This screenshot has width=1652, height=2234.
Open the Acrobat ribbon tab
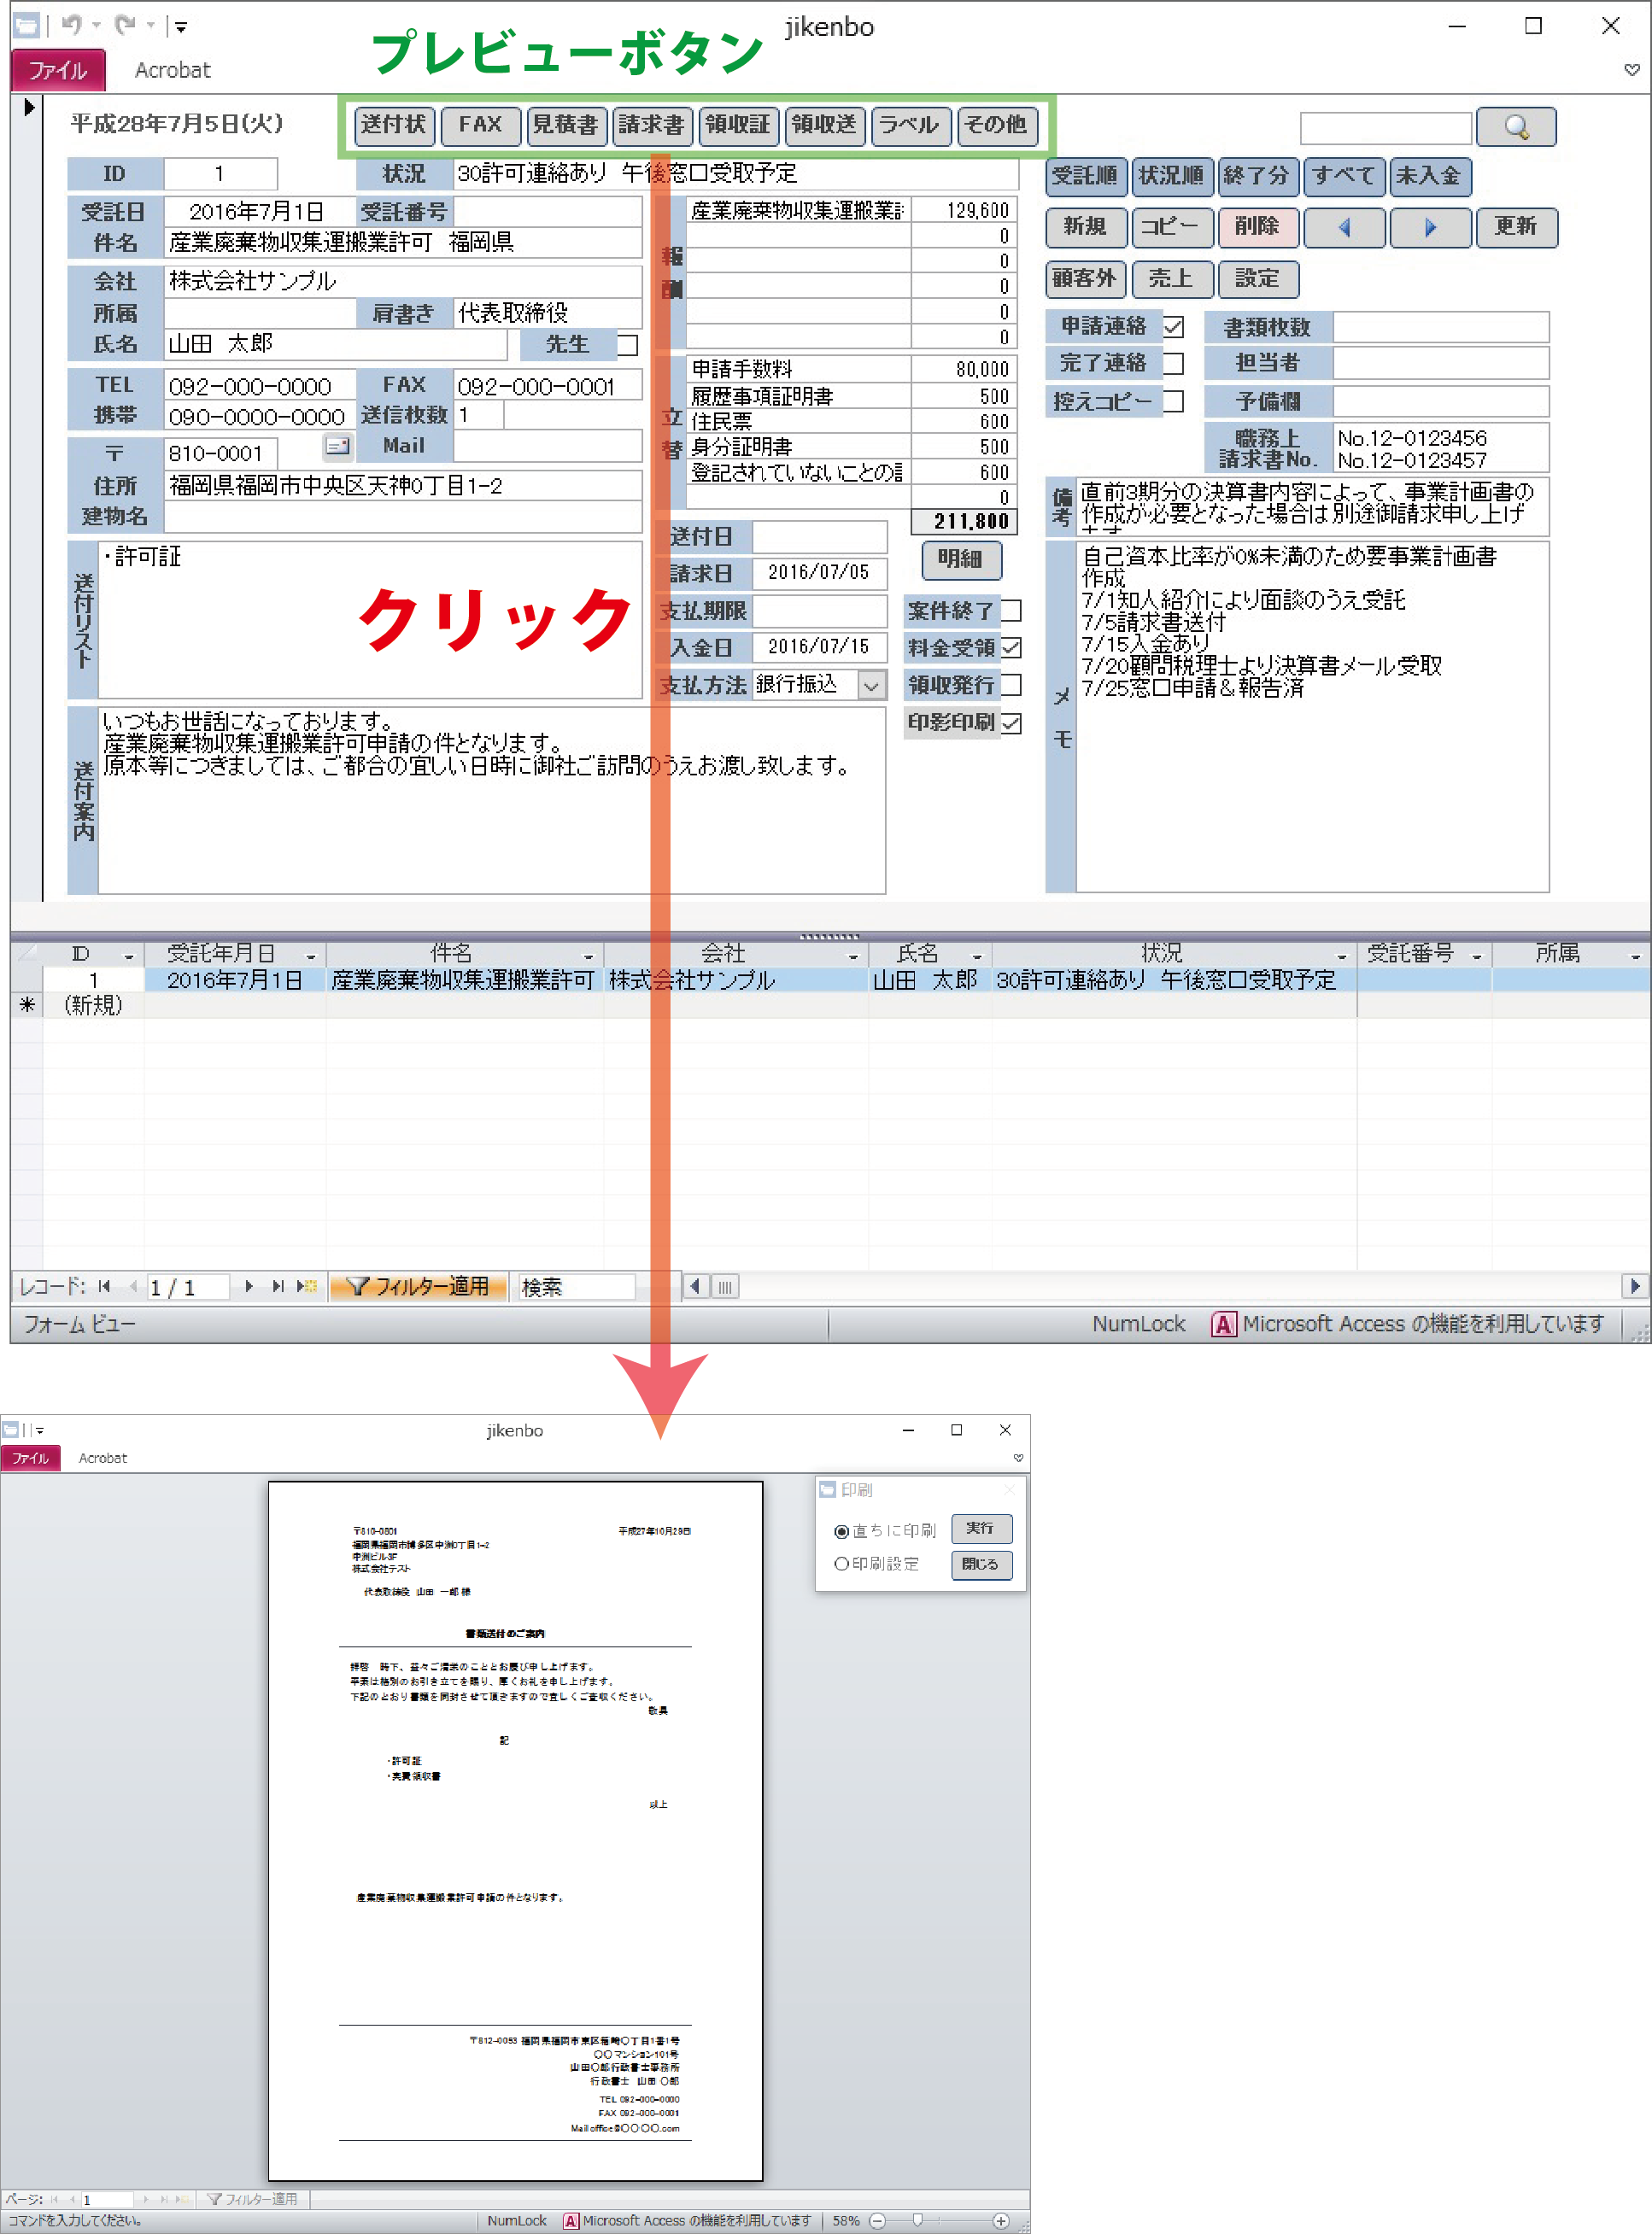(x=172, y=70)
